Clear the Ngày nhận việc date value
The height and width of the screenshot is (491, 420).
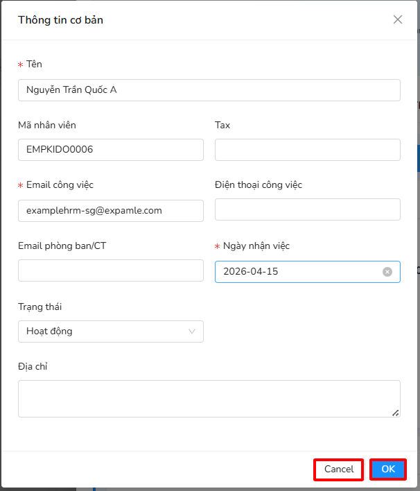(x=387, y=272)
